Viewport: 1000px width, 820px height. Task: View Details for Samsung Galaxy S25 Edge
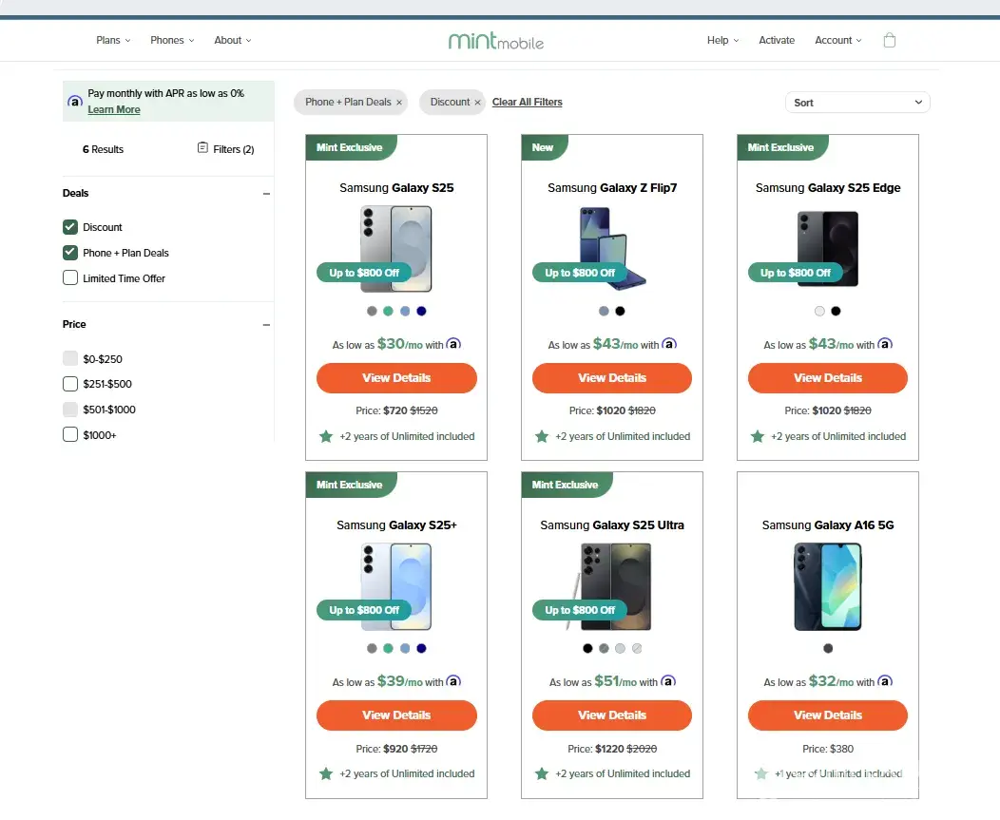(x=827, y=378)
